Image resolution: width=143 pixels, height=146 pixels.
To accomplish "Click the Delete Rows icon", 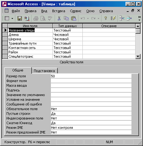I will 129,18.
